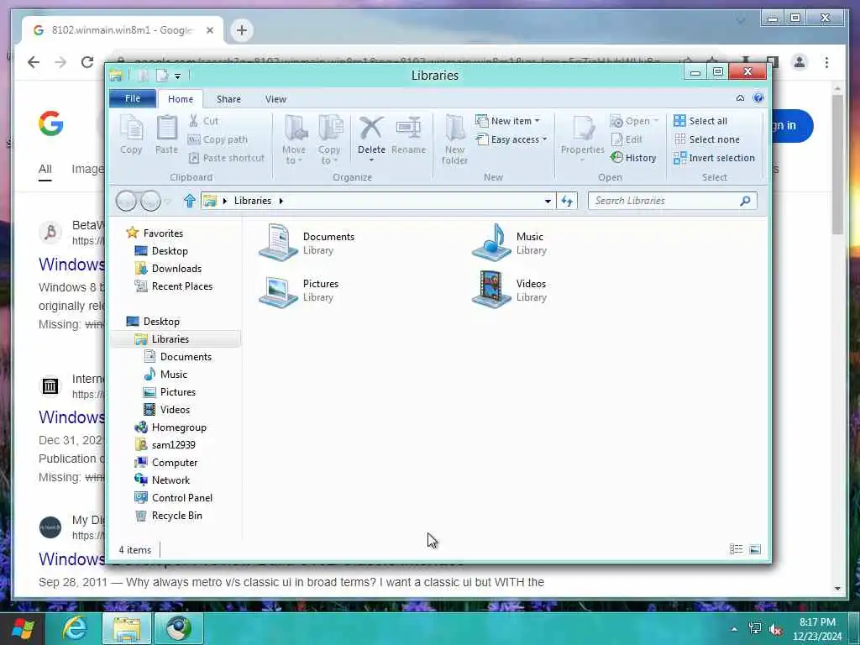Image resolution: width=860 pixels, height=645 pixels.
Task: Click the Paste clipboard icon
Action: [x=167, y=134]
